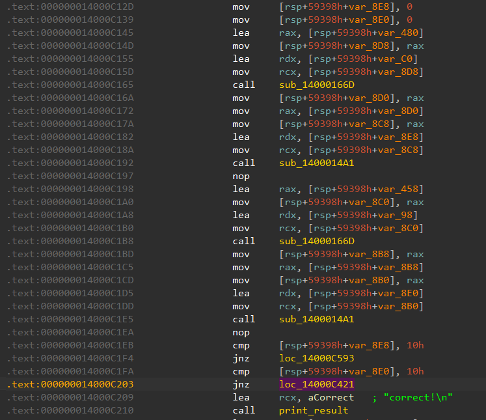Image resolution: width=486 pixels, height=420 pixels.
Task: Click sub_14000166D in the call at address 14000C1B8
Action: click(316, 241)
